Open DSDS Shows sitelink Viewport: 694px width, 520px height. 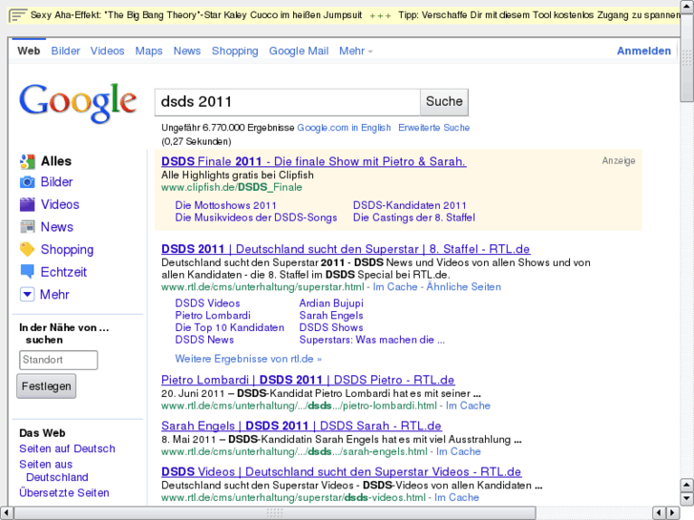pyautogui.click(x=331, y=328)
